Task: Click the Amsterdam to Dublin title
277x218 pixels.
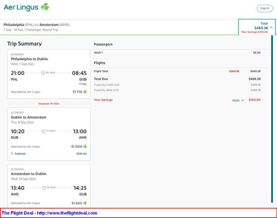Action: (29, 174)
